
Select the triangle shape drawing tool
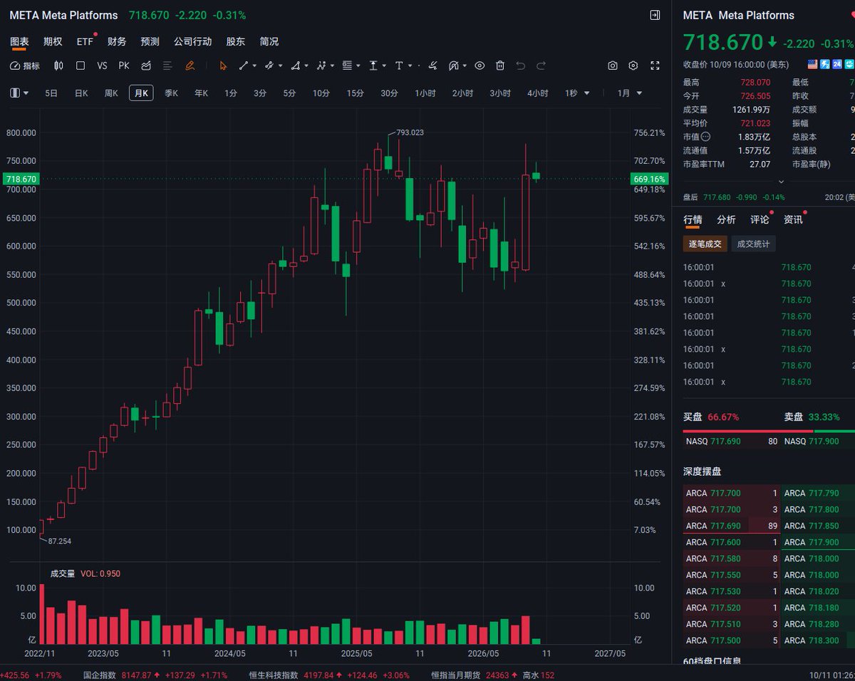tap(295, 66)
